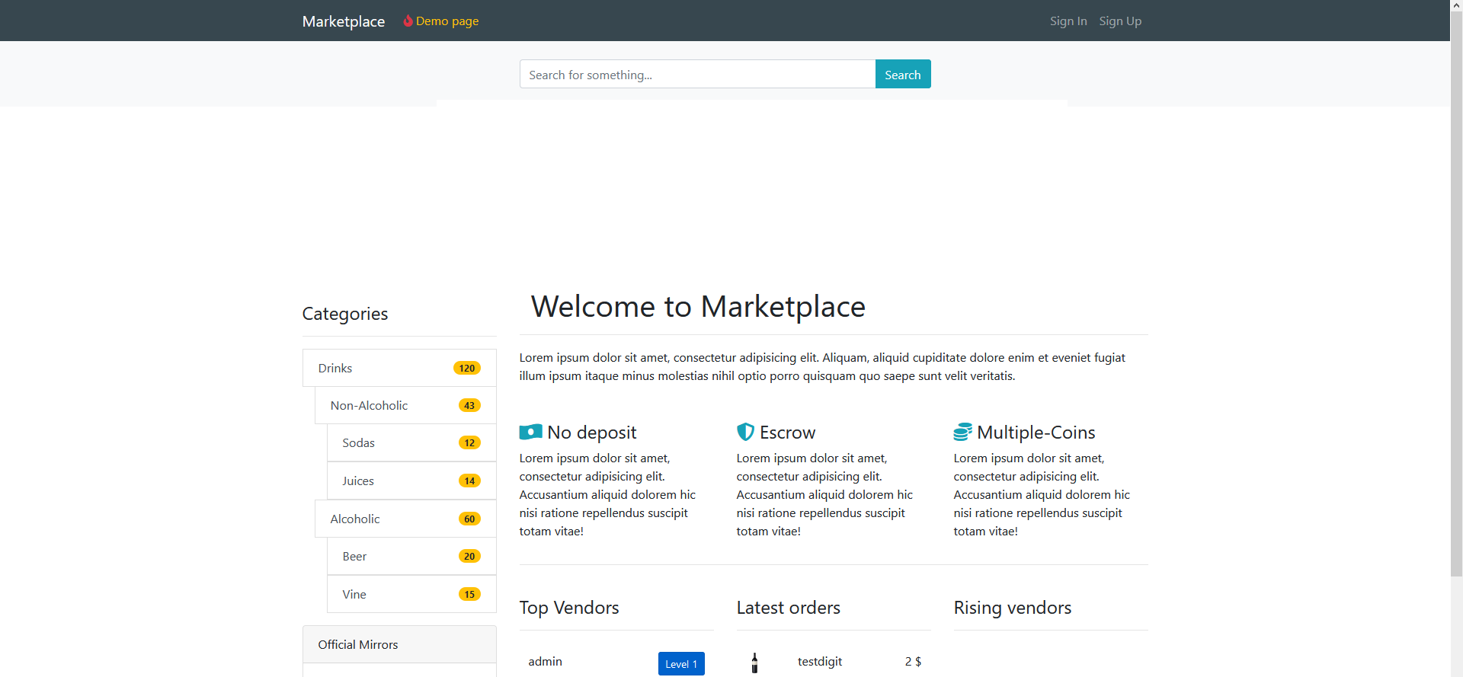Open the admin vendor profile link
The image size is (1463, 677).
545,662
